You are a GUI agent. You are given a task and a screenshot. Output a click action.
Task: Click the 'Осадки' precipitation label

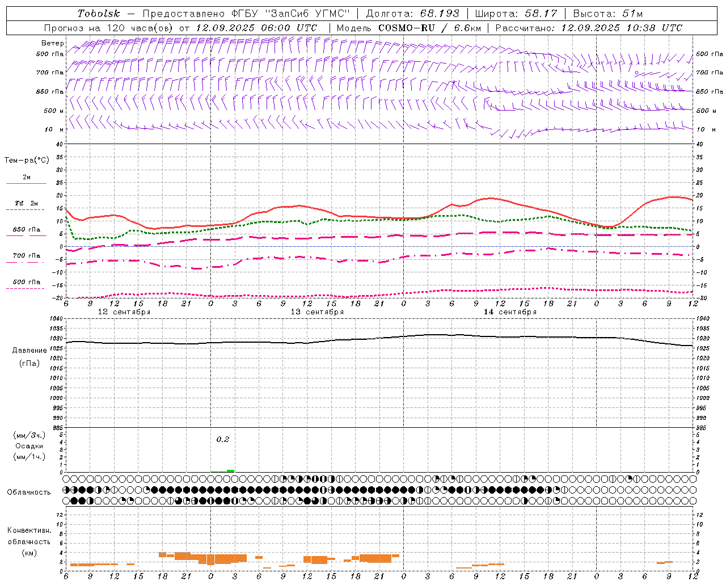pyautogui.click(x=29, y=446)
